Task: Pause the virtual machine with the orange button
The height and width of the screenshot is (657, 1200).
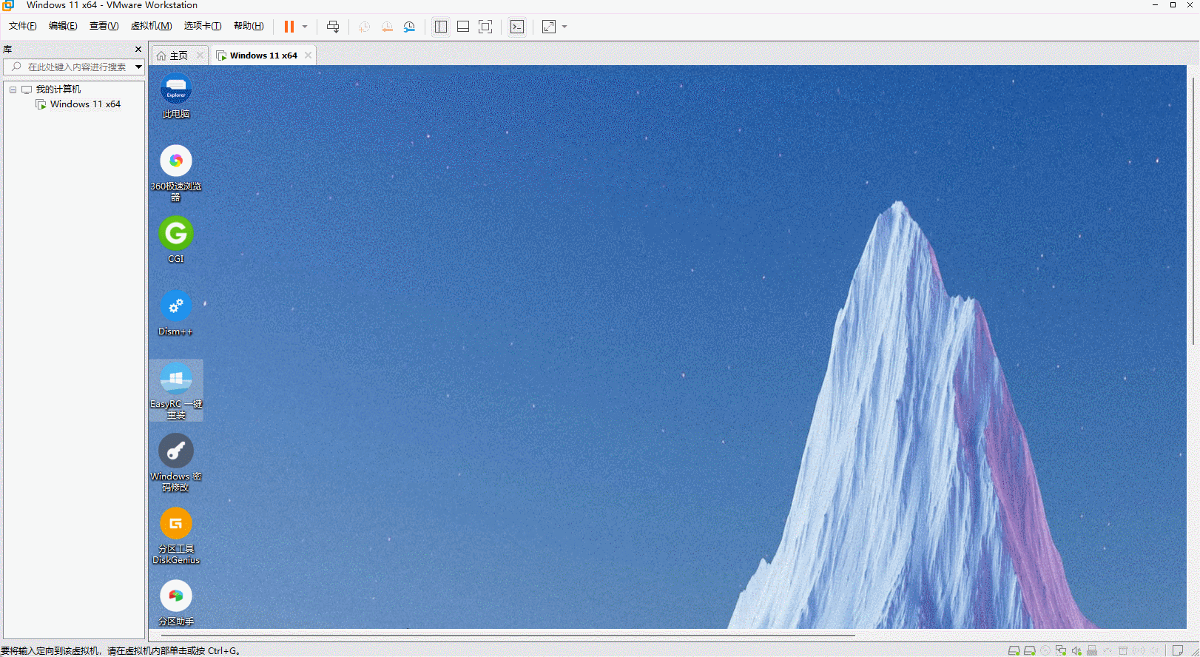Action: click(289, 27)
